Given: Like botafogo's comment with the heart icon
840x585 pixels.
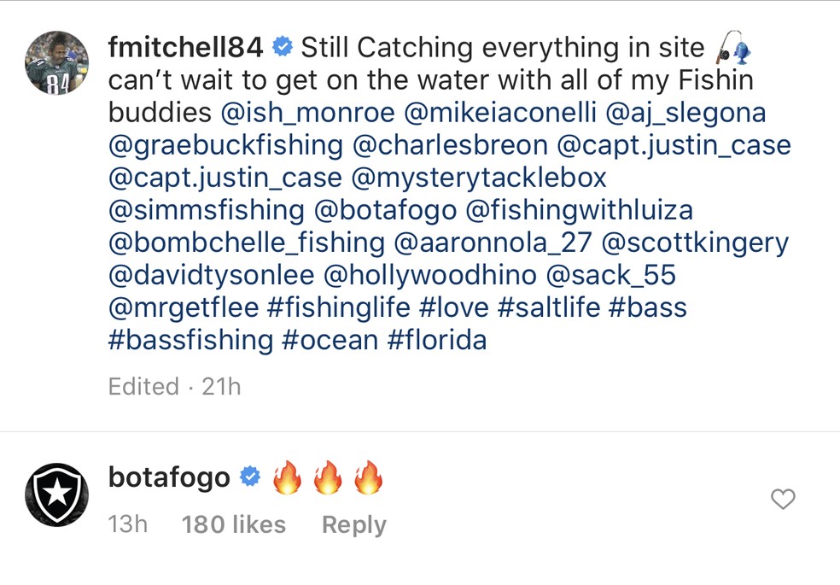Looking at the screenshot, I should point(783,500).
